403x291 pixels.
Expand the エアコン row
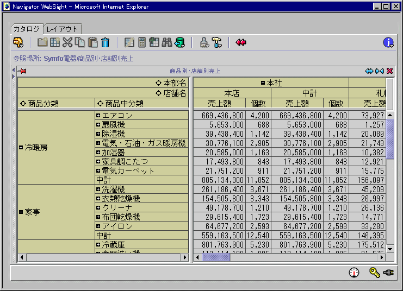pos(98,116)
